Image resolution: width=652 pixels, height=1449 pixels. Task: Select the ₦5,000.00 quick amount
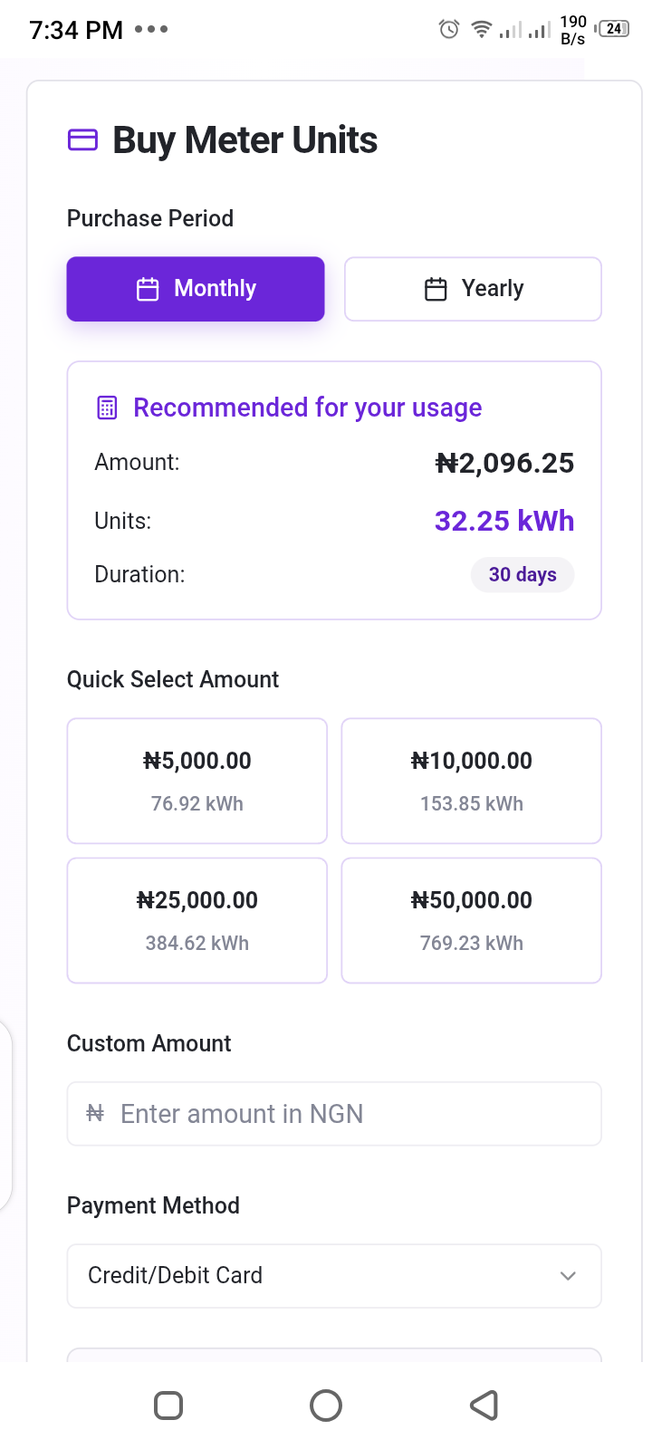pos(197,781)
